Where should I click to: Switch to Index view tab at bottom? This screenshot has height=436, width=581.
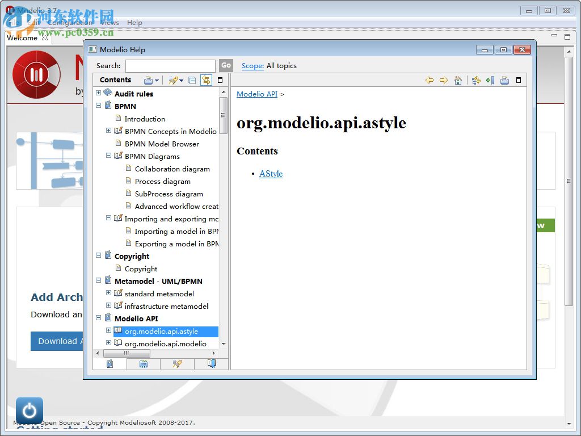[144, 364]
